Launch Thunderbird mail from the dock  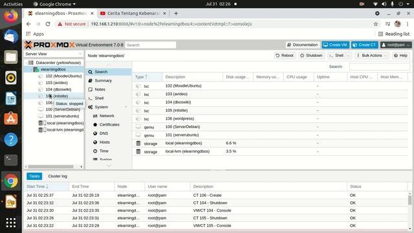11,36
